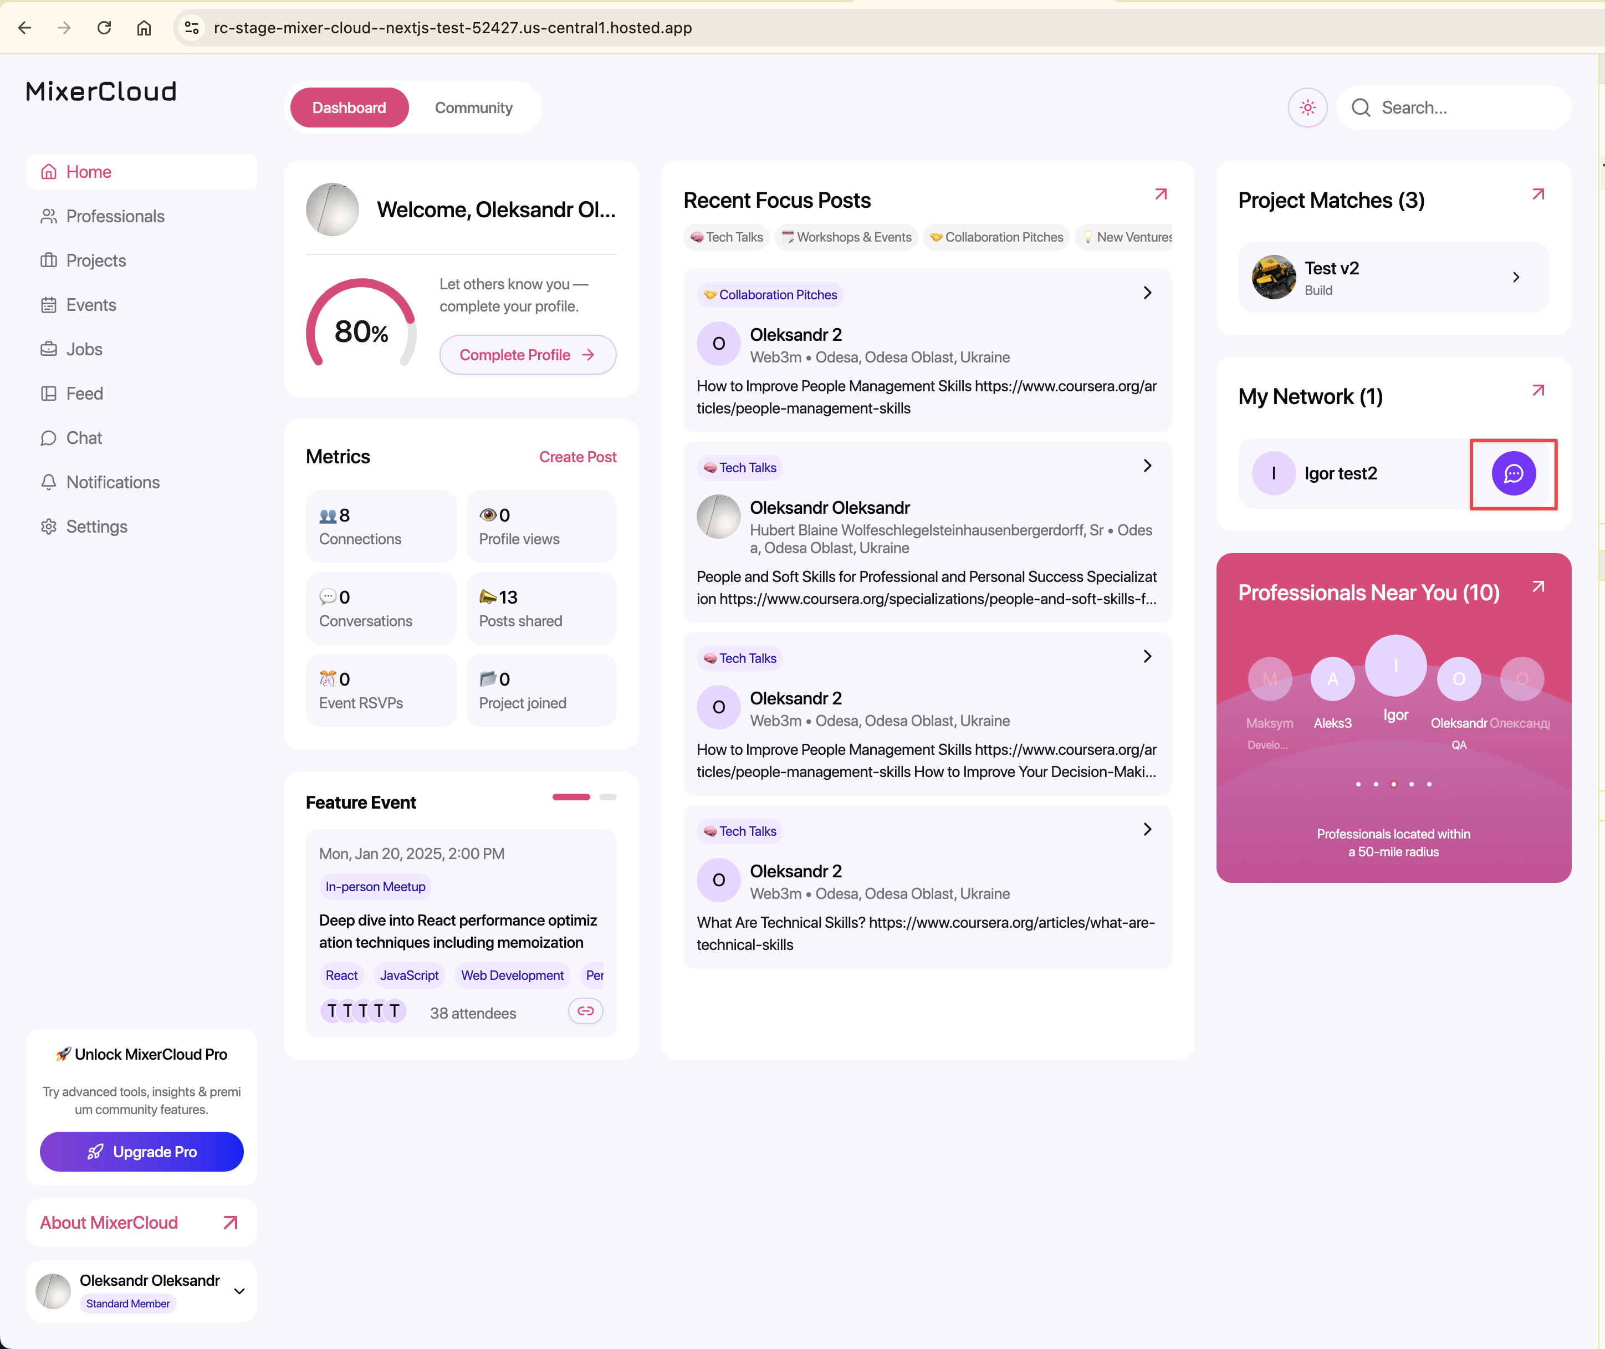
Task: Switch to the Community tab
Action: (x=473, y=108)
